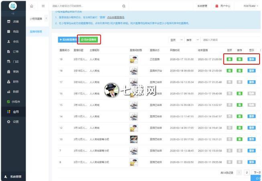Screen dimensions: 262x181
Task: Collapse the sidebar with the lines icon under the logo
Action: [13, 14]
